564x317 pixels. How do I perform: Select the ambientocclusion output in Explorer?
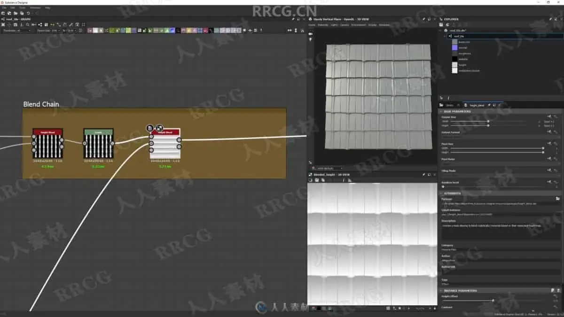click(x=469, y=70)
